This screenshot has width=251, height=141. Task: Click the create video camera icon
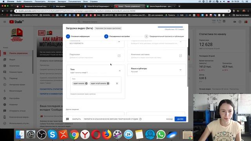(x=235, y=22)
